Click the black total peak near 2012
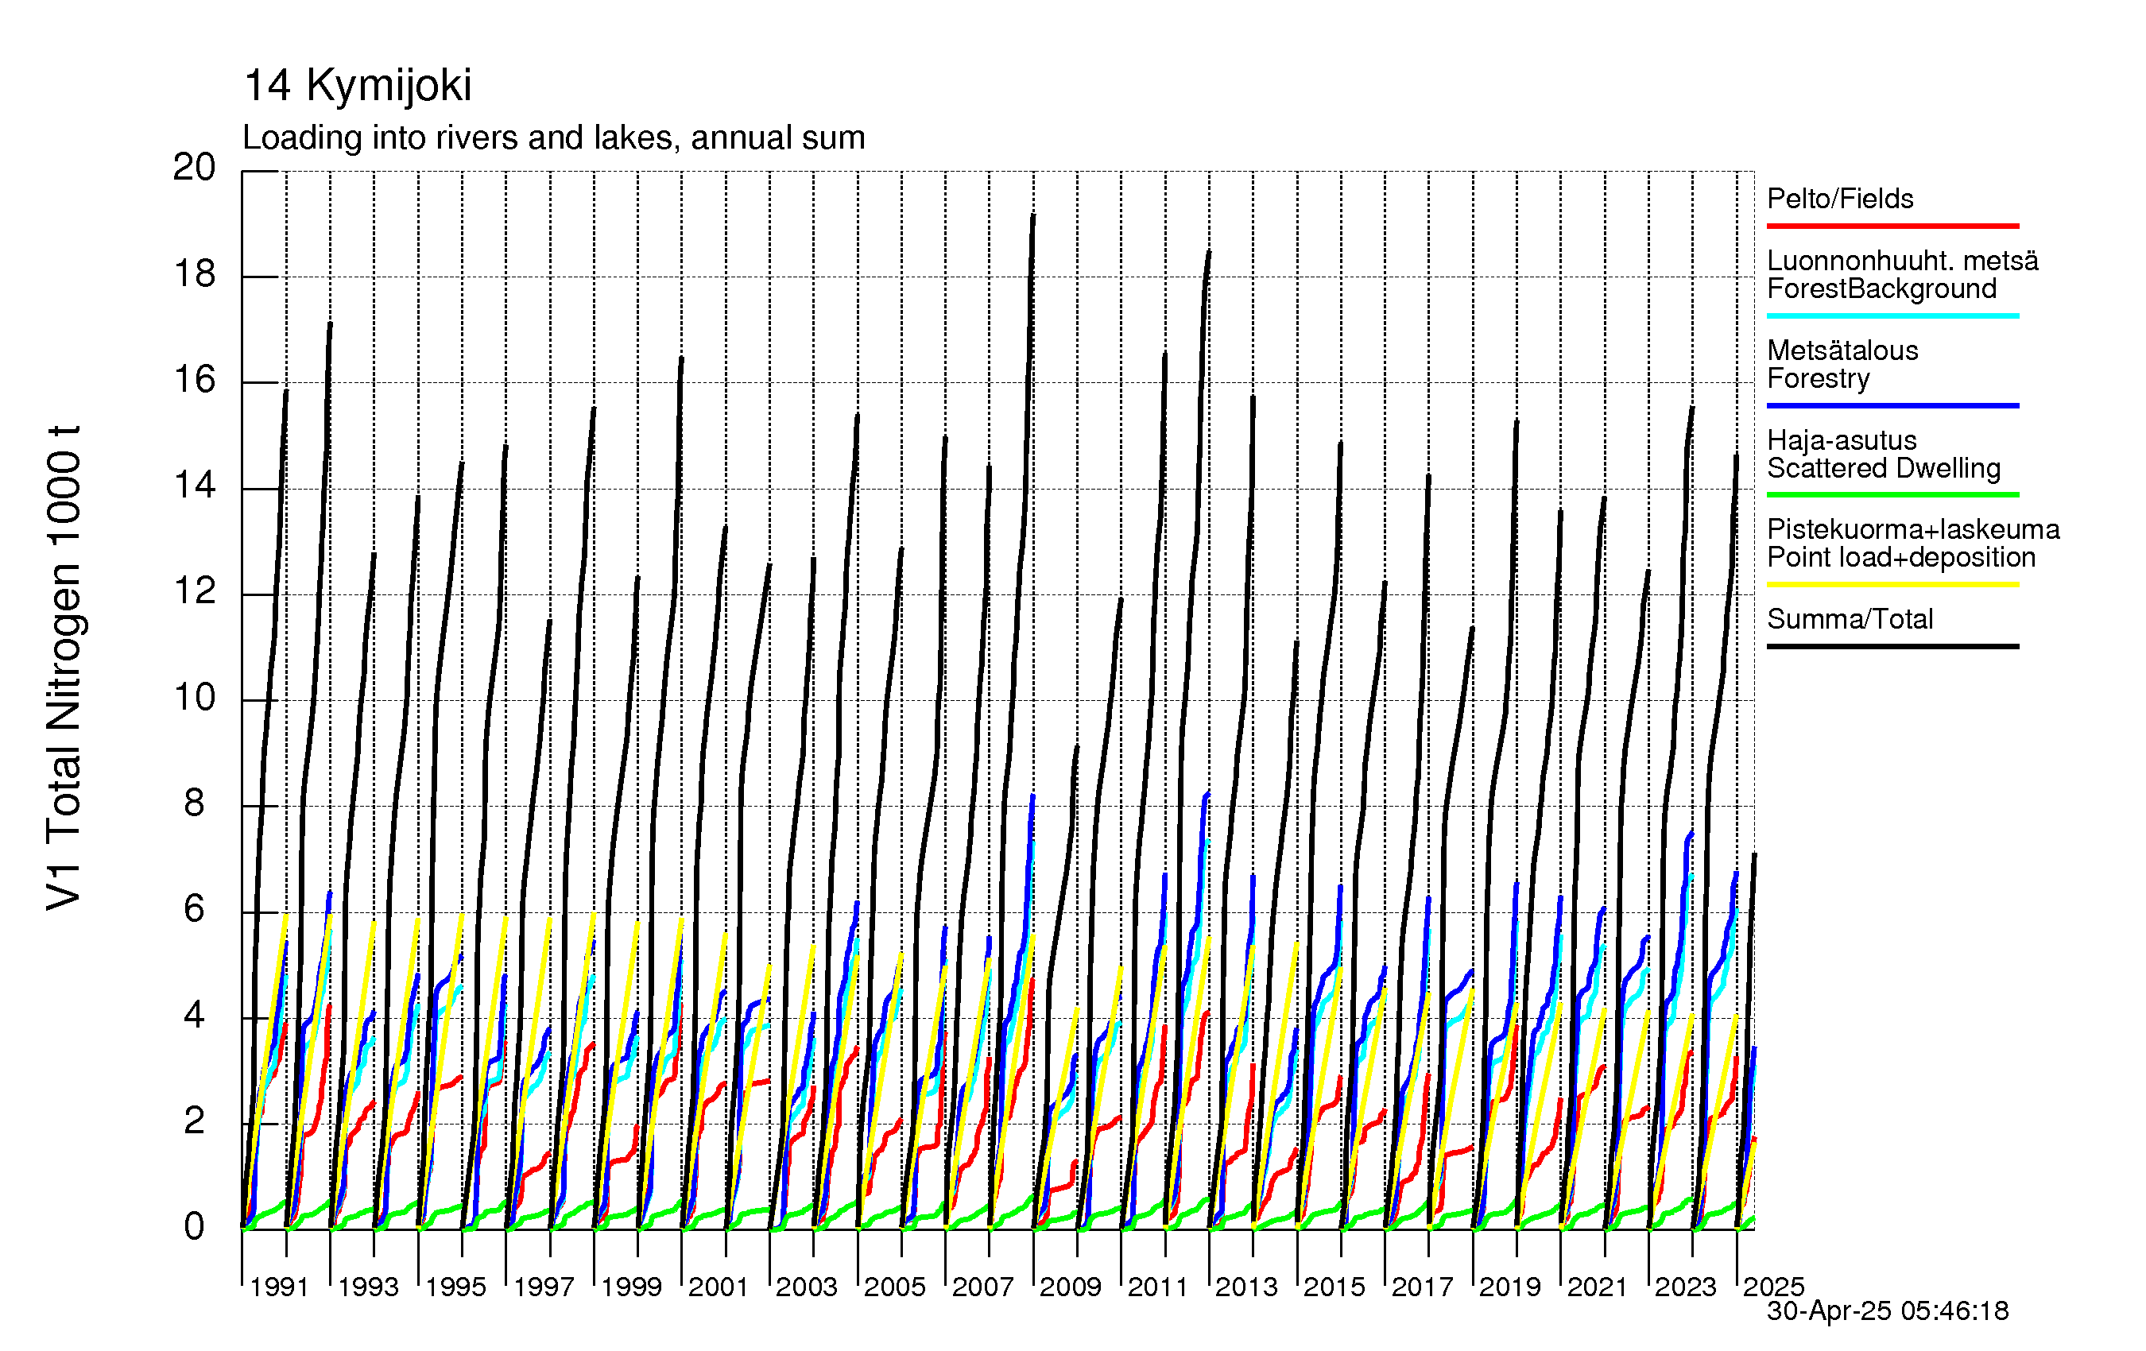Image resolution: width=2146 pixels, height=1351 pixels. click(x=1208, y=253)
